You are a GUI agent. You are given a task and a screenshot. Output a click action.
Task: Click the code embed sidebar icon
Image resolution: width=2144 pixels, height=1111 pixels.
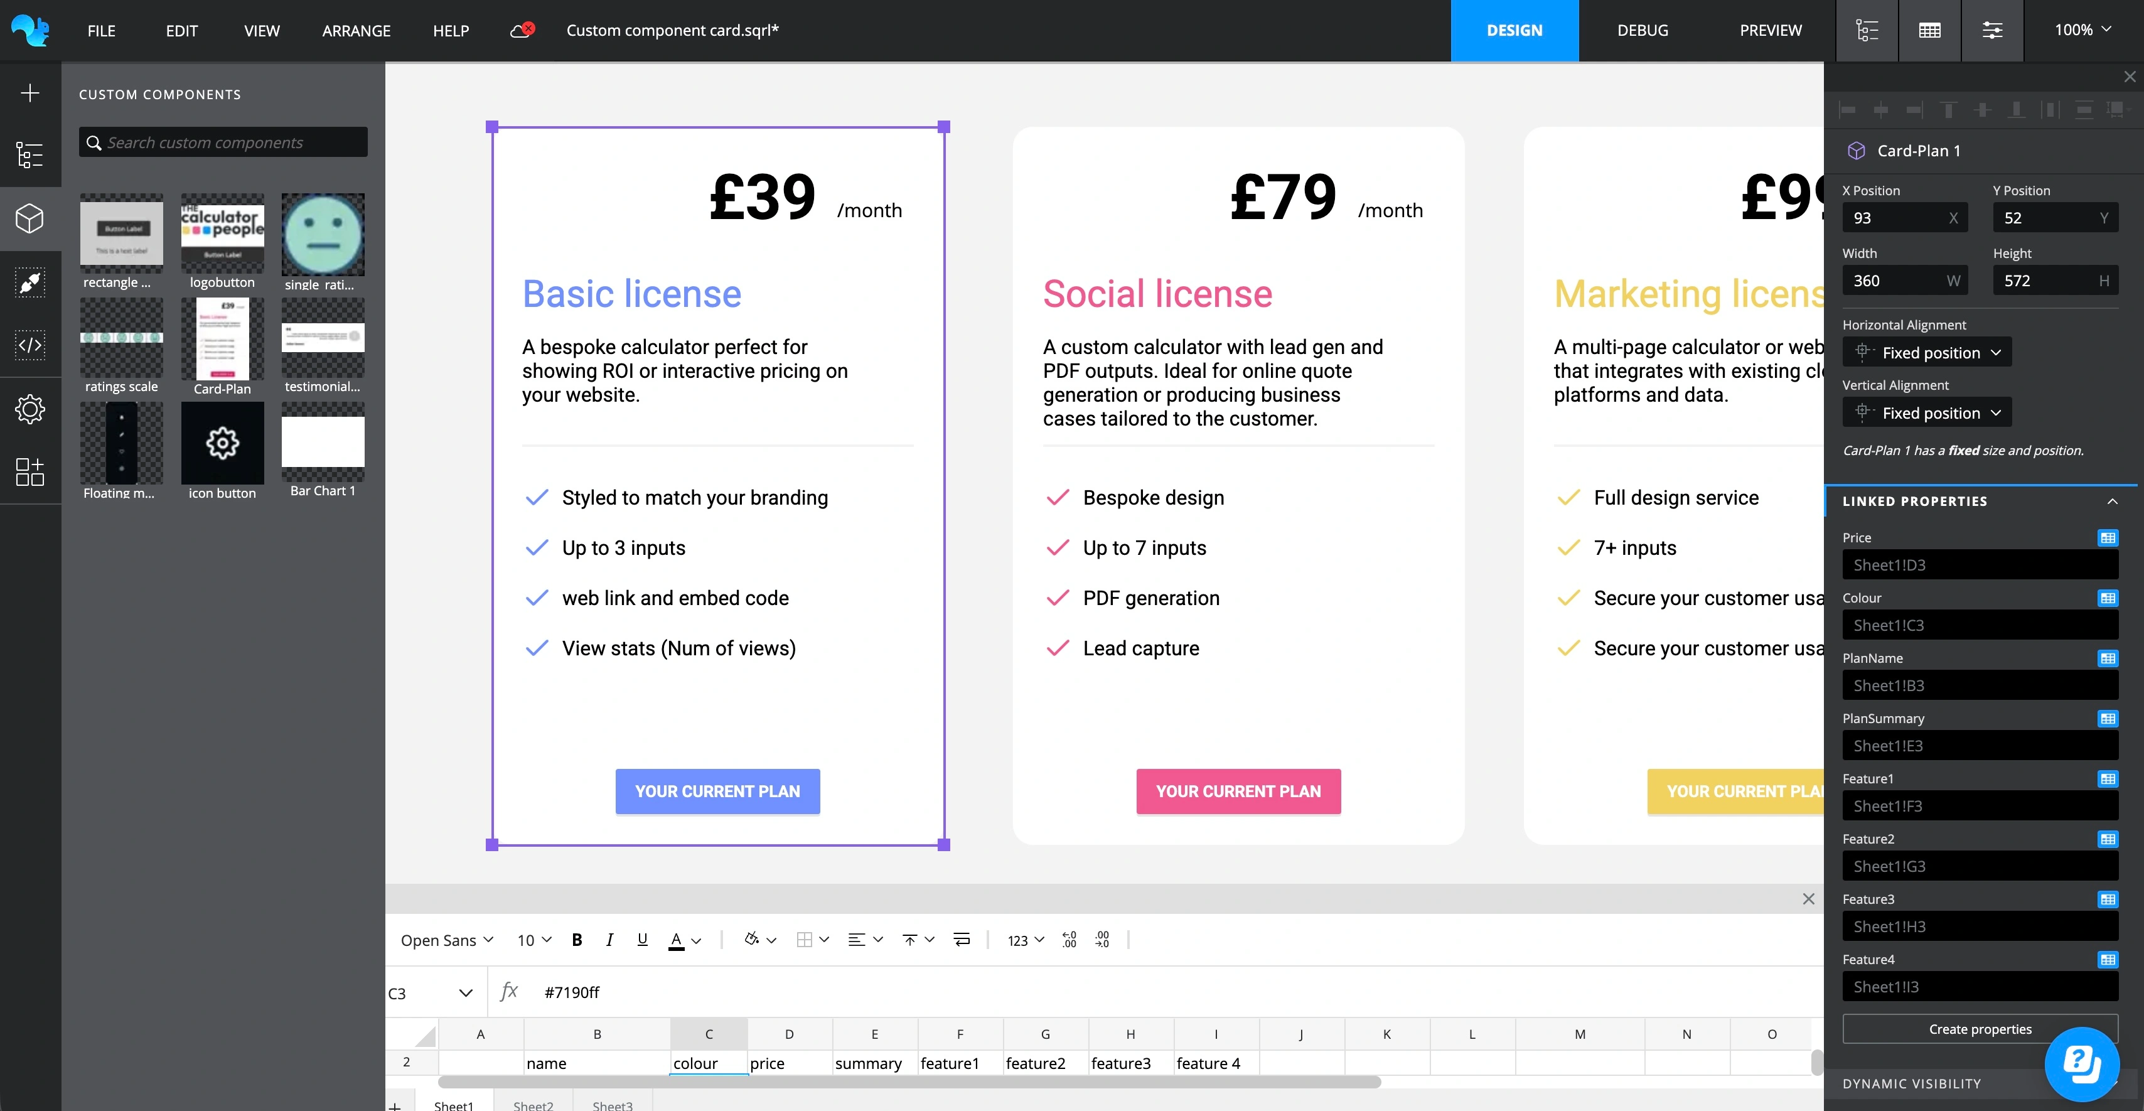click(x=30, y=345)
